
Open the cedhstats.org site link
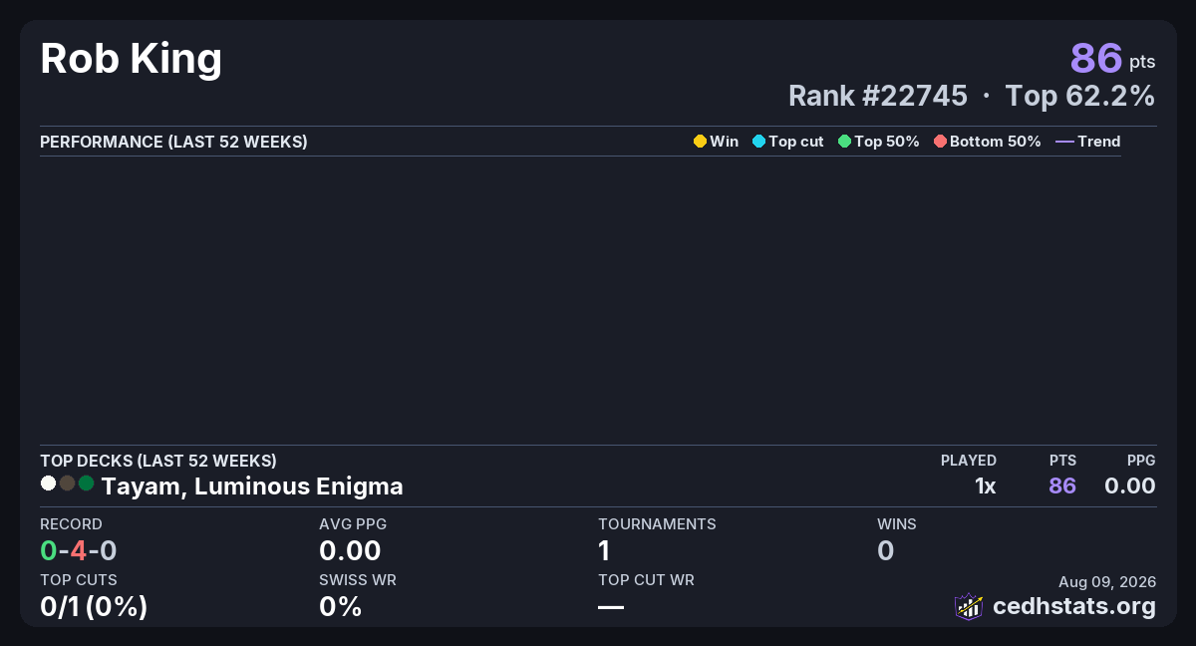pyautogui.click(x=1074, y=606)
